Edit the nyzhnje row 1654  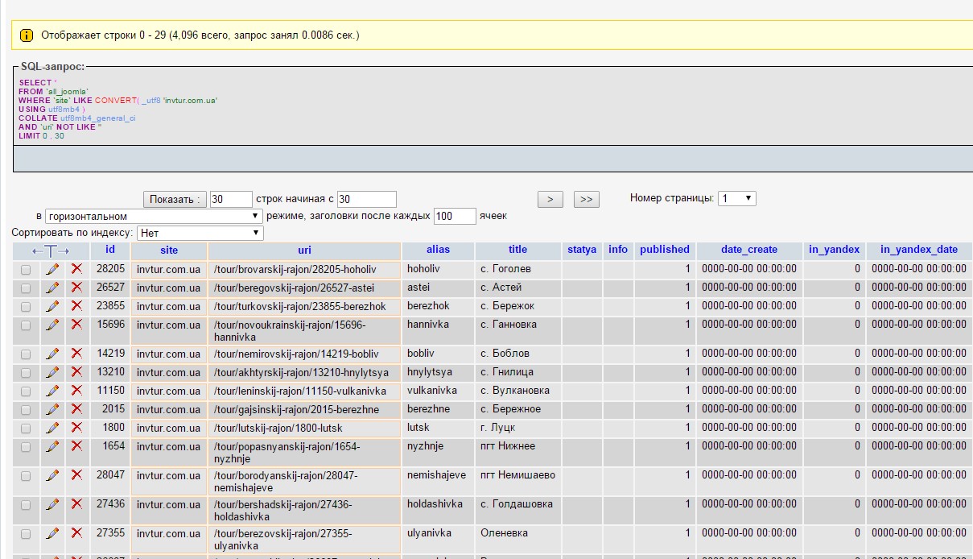click(x=52, y=446)
